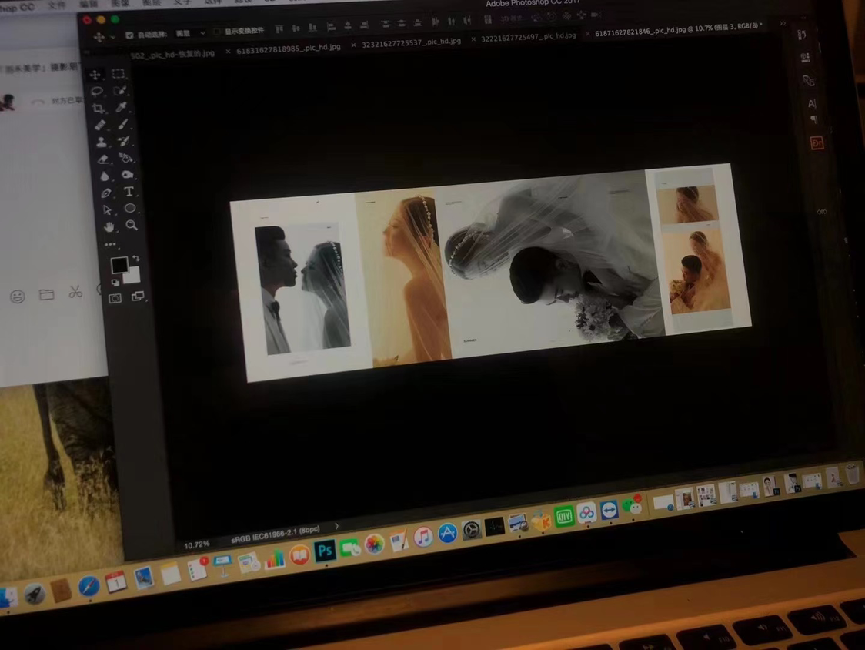The width and height of the screenshot is (865, 650).
Task: Select the Hand tool
Action: pyautogui.click(x=109, y=227)
